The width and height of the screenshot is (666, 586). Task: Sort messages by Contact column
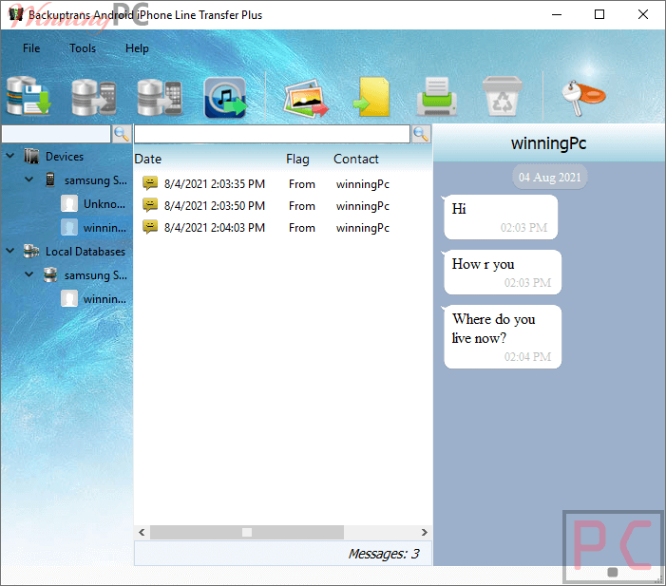(355, 159)
